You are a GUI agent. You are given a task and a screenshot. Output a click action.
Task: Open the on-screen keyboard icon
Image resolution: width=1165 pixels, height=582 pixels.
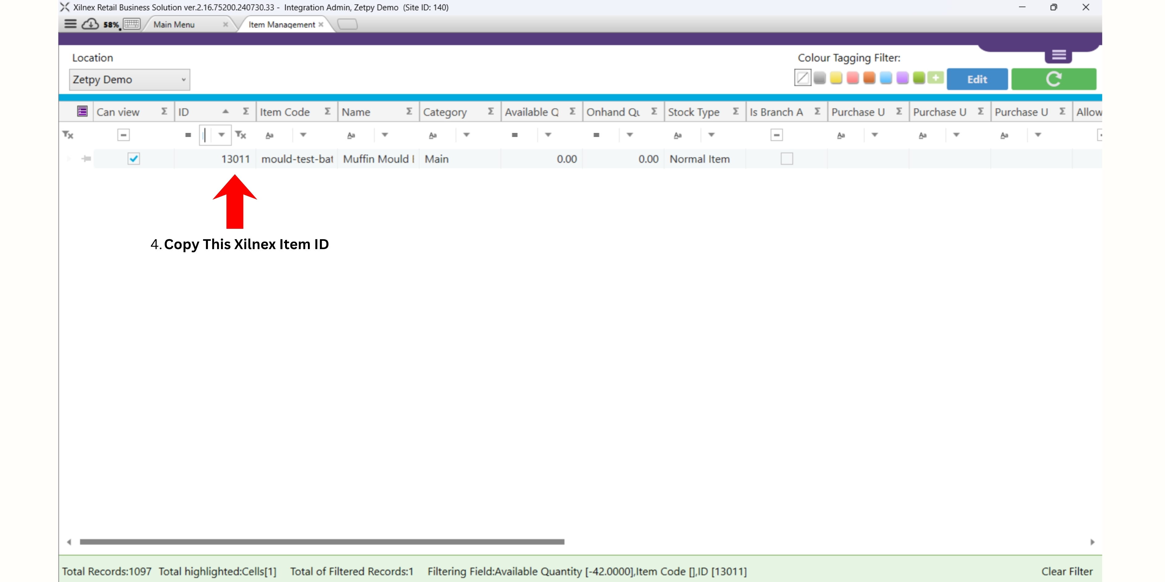(x=132, y=24)
